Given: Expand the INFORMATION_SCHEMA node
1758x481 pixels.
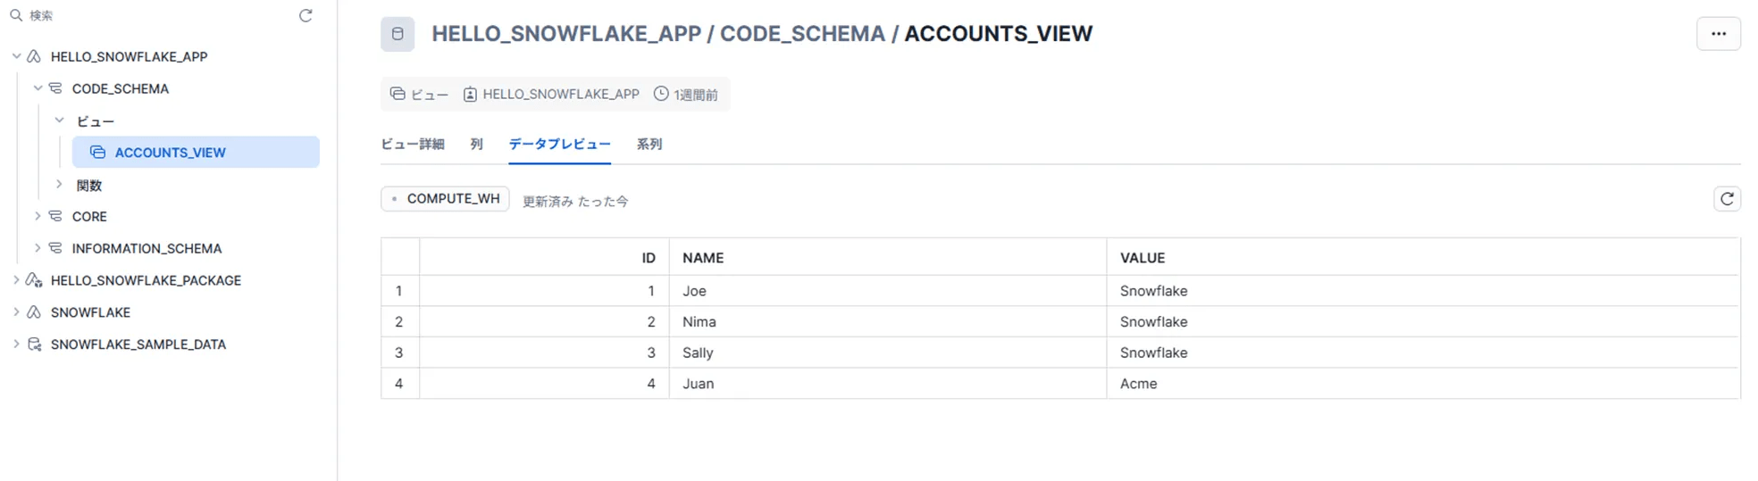Looking at the screenshot, I should click(38, 248).
